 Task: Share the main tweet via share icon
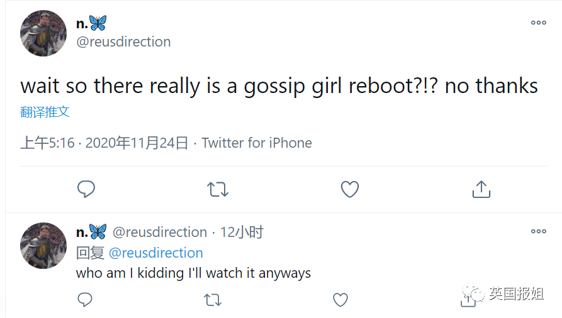(x=481, y=189)
